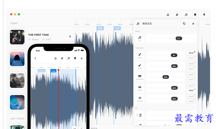The width and height of the screenshot is (216, 129).
Task: Click the Others volume slider 80% handle
Action: (174, 99)
